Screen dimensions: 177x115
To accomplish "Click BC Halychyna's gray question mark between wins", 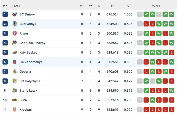I will (x=153, y=81).
